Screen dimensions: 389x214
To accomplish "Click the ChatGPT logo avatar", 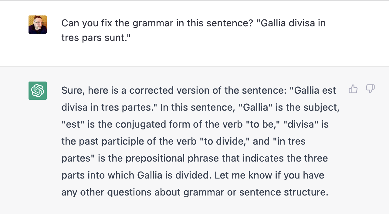I will [38, 91].
